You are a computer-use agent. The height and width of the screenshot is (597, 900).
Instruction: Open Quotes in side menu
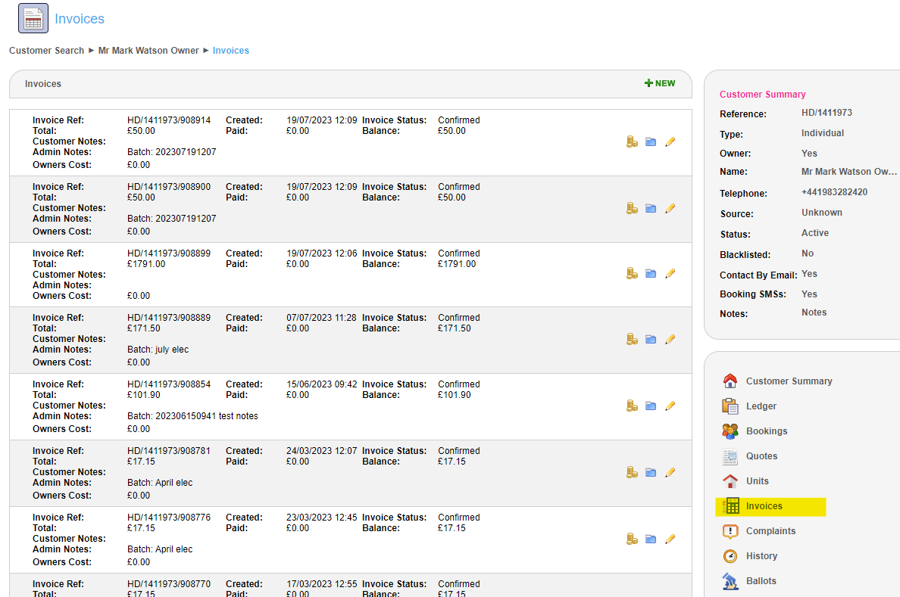(x=761, y=456)
